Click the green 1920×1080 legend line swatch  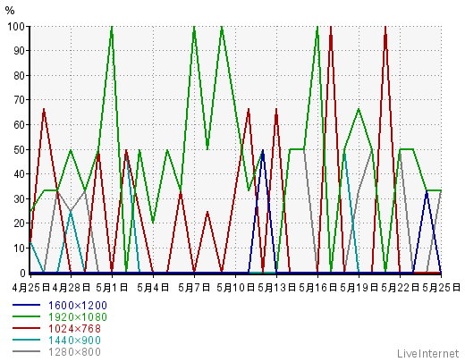click(26, 316)
